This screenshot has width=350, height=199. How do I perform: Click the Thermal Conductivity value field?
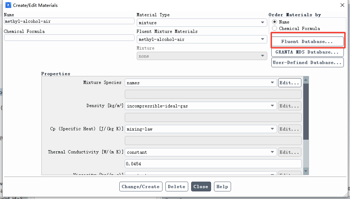pyautogui.click(x=213, y=164)
